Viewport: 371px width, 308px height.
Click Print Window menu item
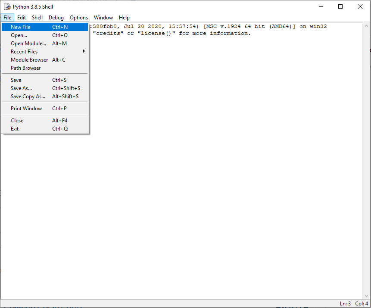point(26,109)
